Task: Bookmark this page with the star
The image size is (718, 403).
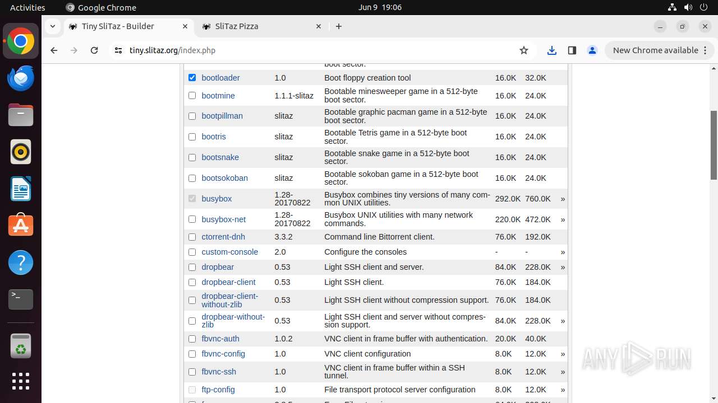Action: (524, 50)
